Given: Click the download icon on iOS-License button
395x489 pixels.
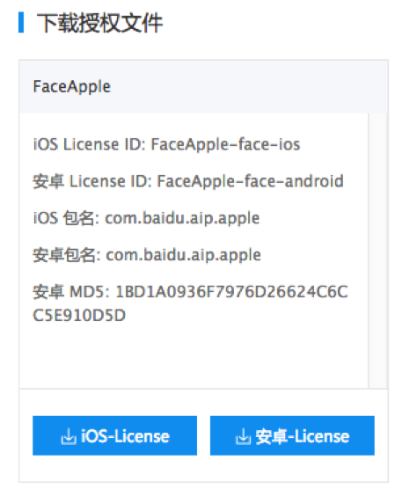Looking at the screenshot, I should pyautogui.click(x=69, y=436).
